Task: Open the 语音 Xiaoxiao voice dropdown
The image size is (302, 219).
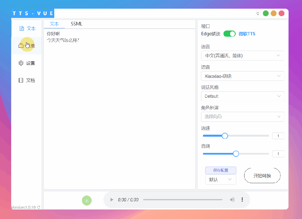Action: (242, 76)
